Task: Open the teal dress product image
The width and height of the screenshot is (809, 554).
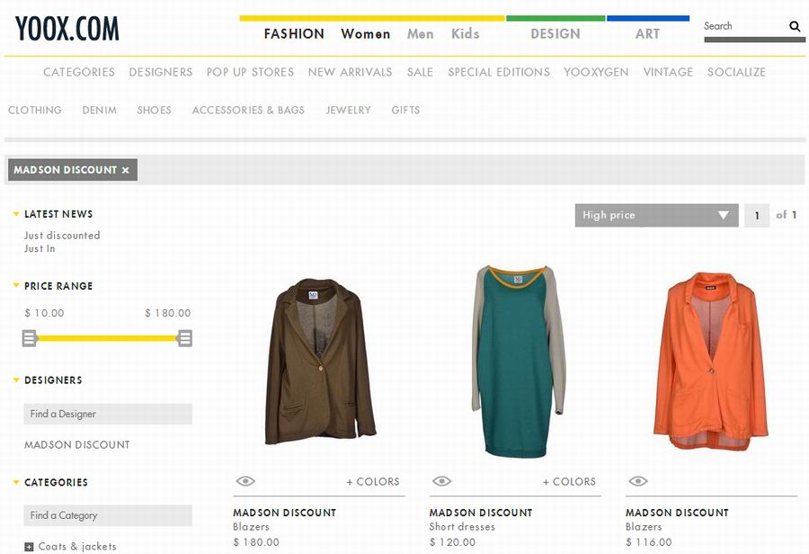Action: [518, 362]
